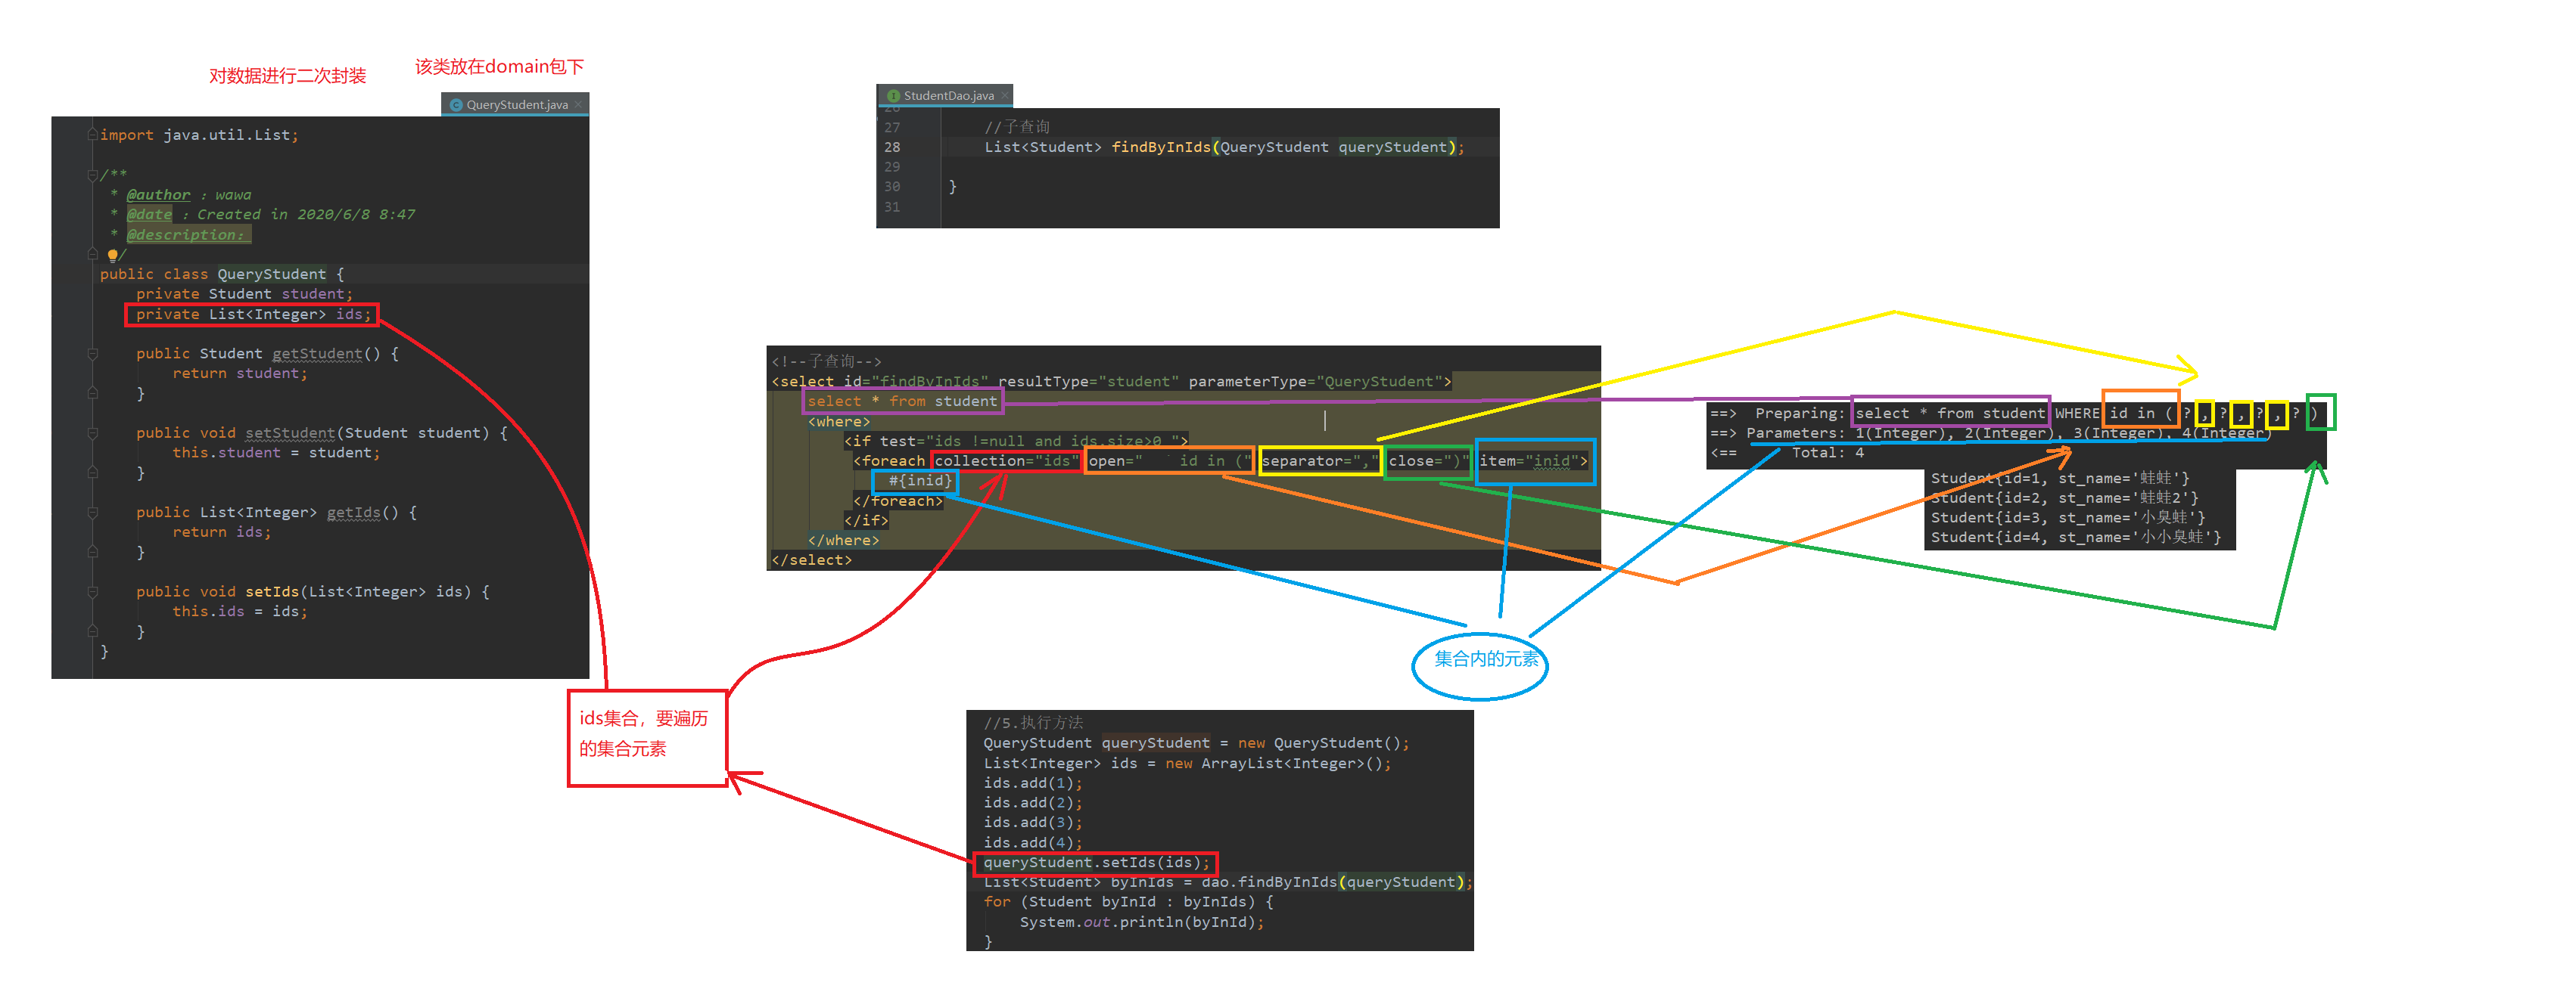Fold the getStudent method in gutter
This screenshot has width=2576, height=998.
[x=92, y=354]
